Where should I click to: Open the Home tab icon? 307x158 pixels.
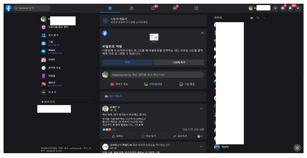tap(110, 8)
